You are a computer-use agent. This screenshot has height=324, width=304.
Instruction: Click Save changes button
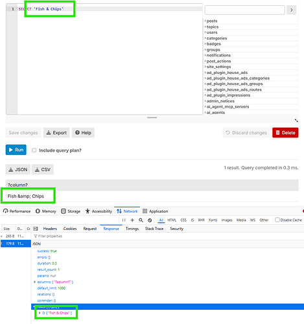point(23,133)
